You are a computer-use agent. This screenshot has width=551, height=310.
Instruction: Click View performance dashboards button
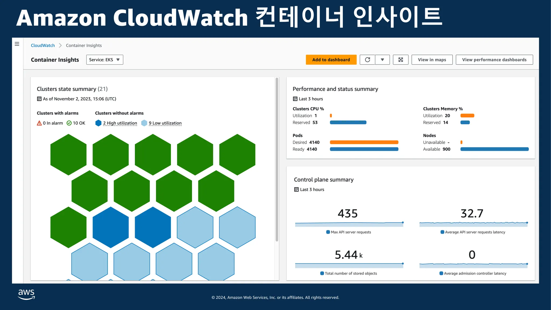[494, 60]
